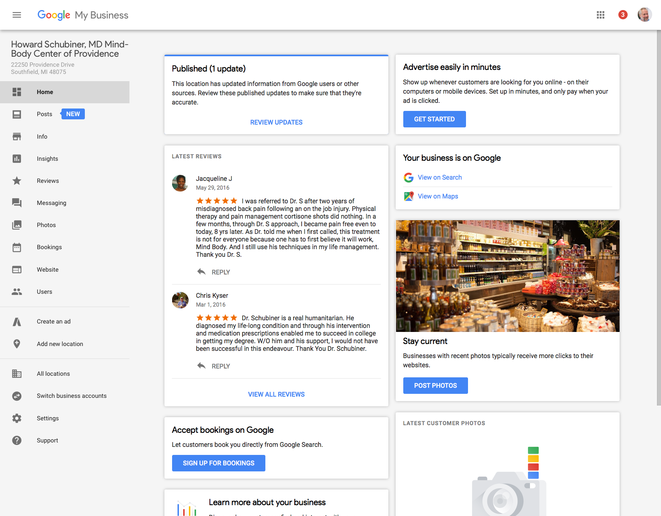Click the Support question mark icon
This screenshot has height=516, width=661.
pyautogui.click(x=17, y=440)
